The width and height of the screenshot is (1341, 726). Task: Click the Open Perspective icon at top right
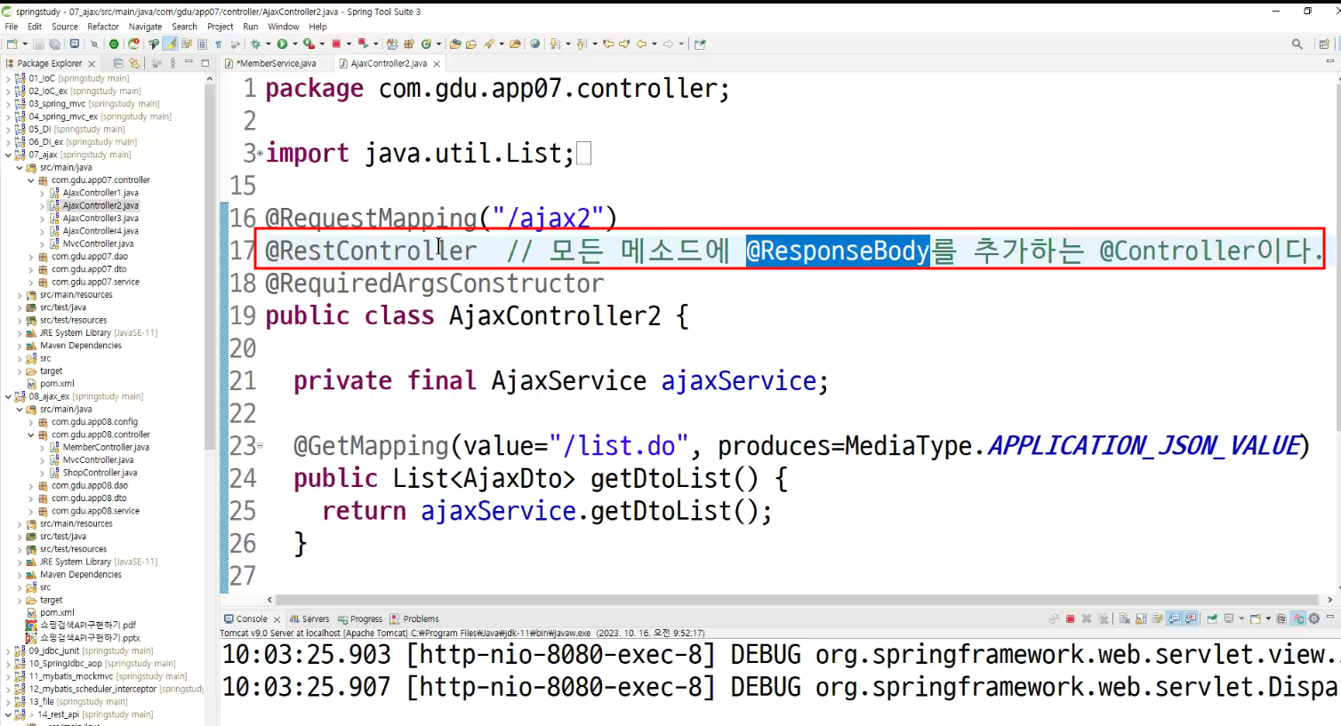click(x=1324, y=44)
